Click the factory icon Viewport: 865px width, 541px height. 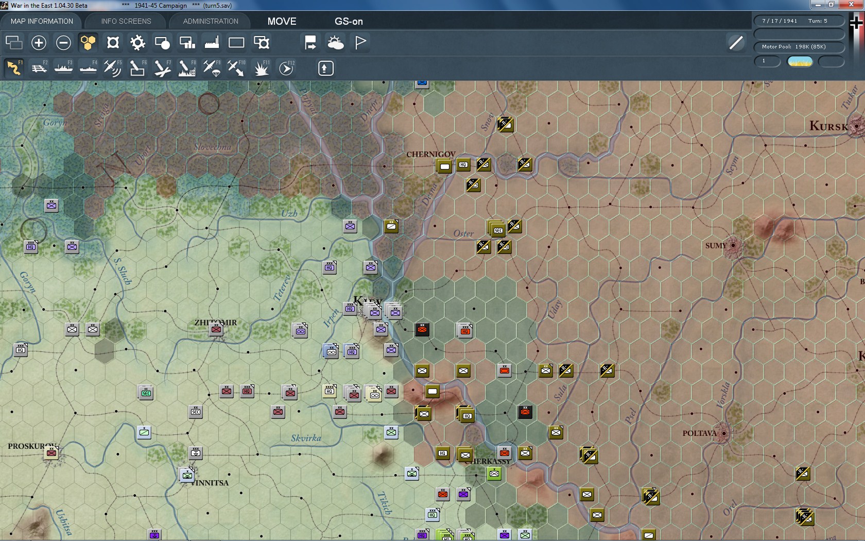212,42
